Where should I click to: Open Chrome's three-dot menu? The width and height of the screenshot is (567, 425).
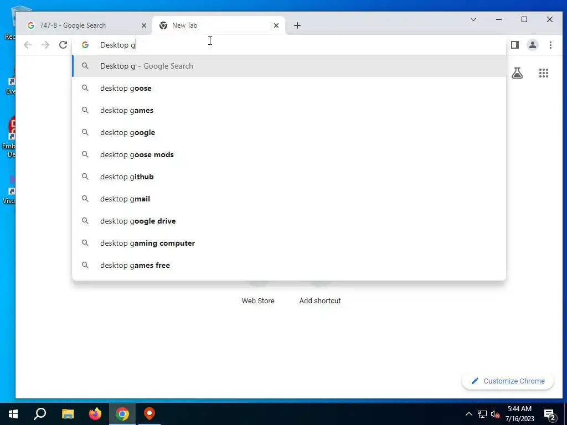[x=550, y=45]
